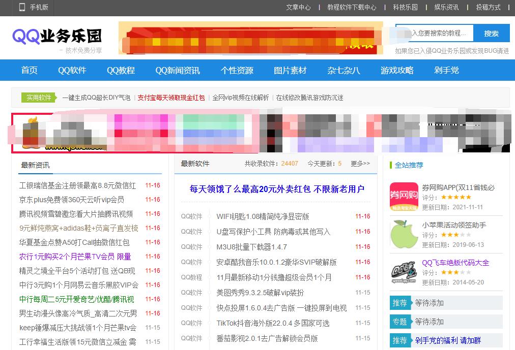This screenshot has width=515, height=350.
Task: Open 工行幸福生活版领15元 article
Action: point(77,342)
